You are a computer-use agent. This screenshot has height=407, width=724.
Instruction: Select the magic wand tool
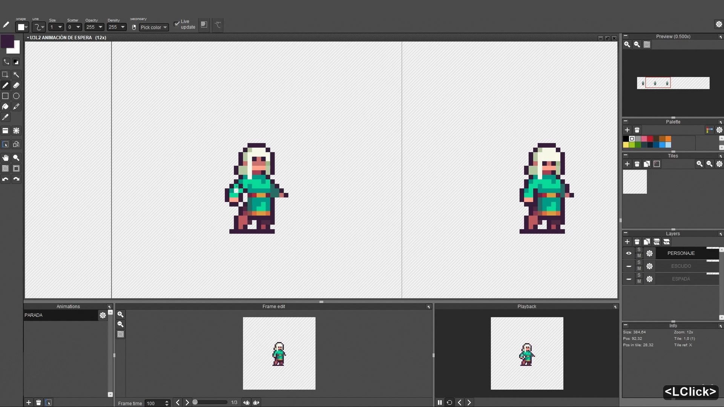pyautogui.click(x=16, y=75)
